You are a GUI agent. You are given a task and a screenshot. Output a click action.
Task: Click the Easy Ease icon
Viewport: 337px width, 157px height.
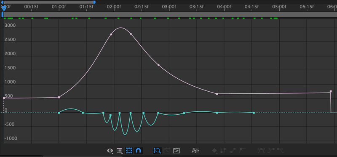tap(261, 150)
